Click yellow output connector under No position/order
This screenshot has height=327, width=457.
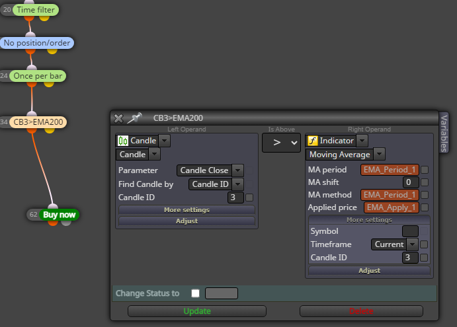[52, 52]
